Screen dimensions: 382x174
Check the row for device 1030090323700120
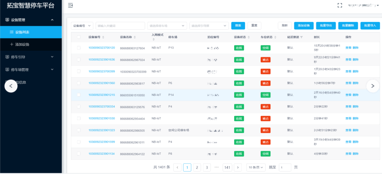click(79, 48)
